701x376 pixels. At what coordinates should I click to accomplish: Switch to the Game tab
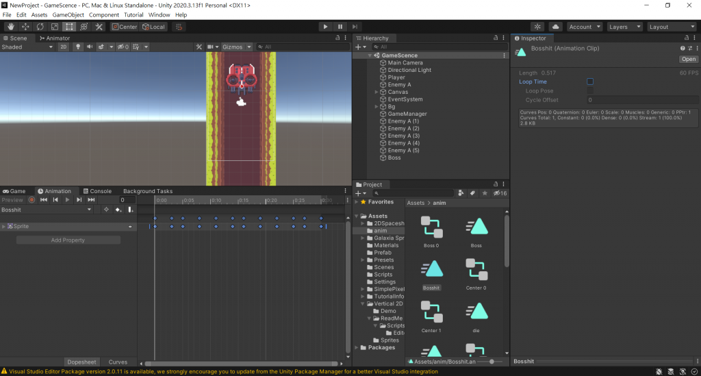[14, 191]
